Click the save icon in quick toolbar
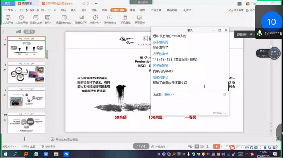Screen dimensions: 283x158 click(22, 10)
